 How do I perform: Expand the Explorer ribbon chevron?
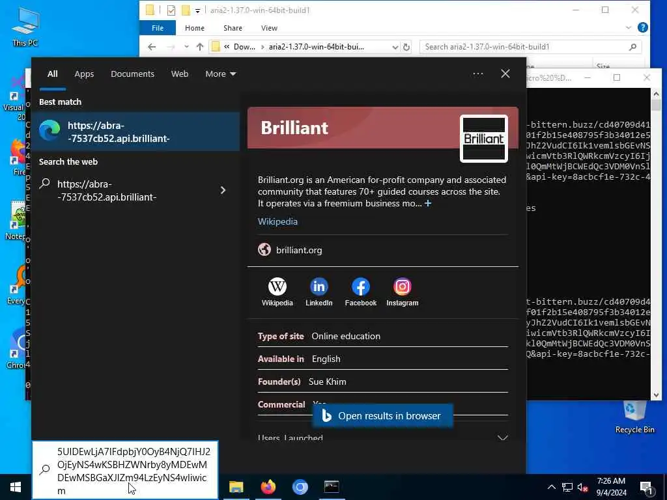[629, 28]
